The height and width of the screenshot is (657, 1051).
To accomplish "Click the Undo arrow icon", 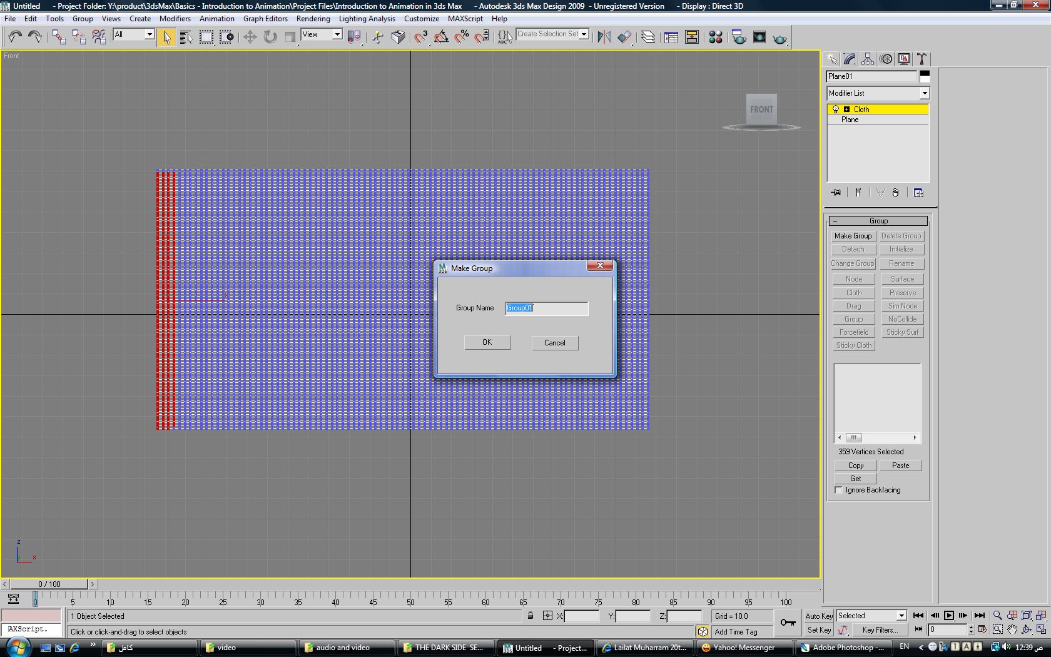I will click(x=15, y=37).
